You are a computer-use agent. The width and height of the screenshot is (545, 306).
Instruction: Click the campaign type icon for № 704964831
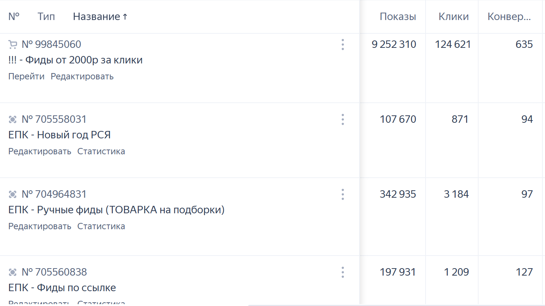(x=12, y=194)
